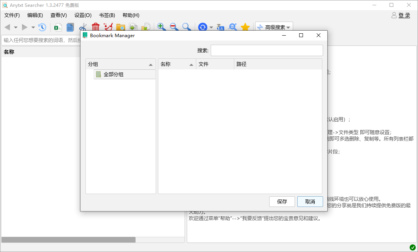
Task: Expand the refresh icon's dropdown arrow
Action: pyautogui.click(x=211, y=27)
